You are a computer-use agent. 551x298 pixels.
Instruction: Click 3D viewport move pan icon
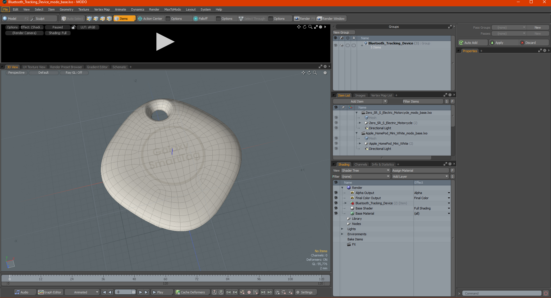(303, 73)
